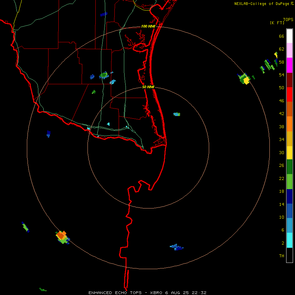295x295 pixels.
Task: Click the legend value '14'
Action: coord(282,204)
